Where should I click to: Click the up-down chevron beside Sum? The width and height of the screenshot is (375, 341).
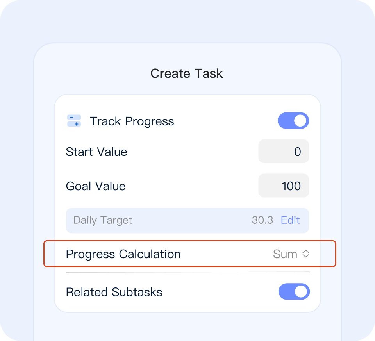306,254
